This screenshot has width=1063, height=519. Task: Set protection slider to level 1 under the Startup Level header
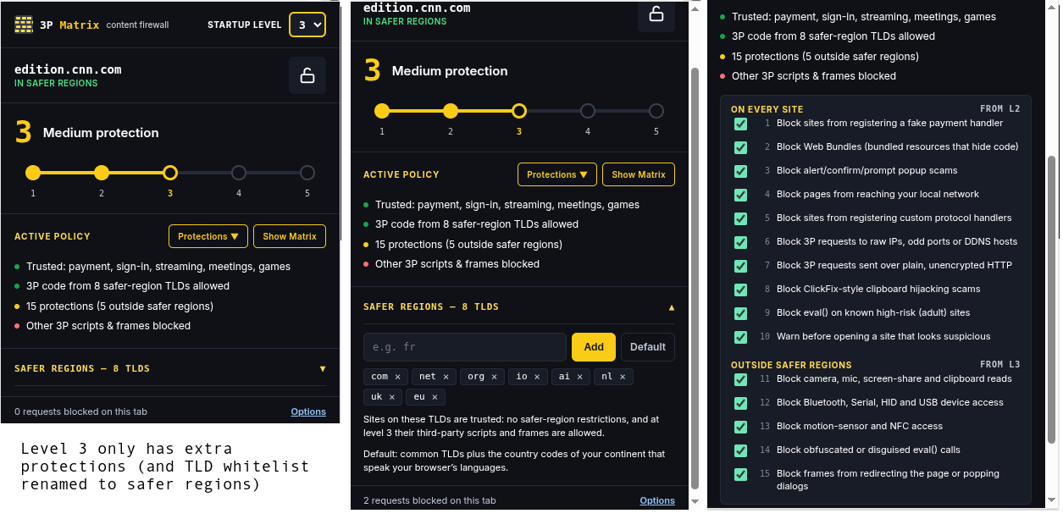pyautogui.click(x=33, y=173)
